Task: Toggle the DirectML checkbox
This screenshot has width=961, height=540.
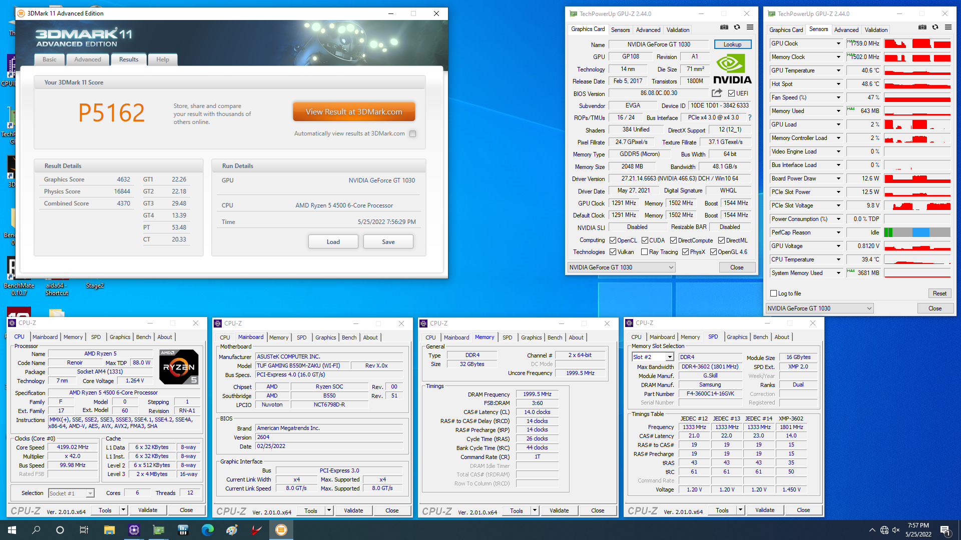Action: [x=722, y=240]
